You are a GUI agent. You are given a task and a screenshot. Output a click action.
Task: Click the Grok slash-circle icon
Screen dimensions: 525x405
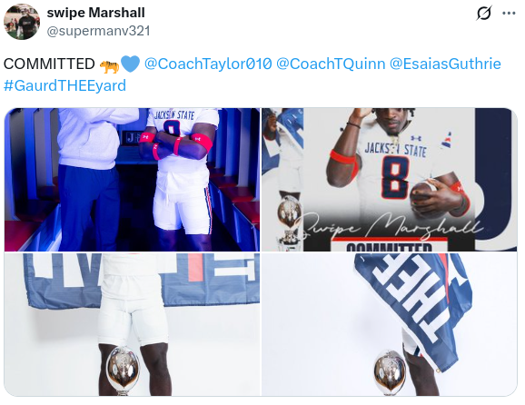click(484, 14)
